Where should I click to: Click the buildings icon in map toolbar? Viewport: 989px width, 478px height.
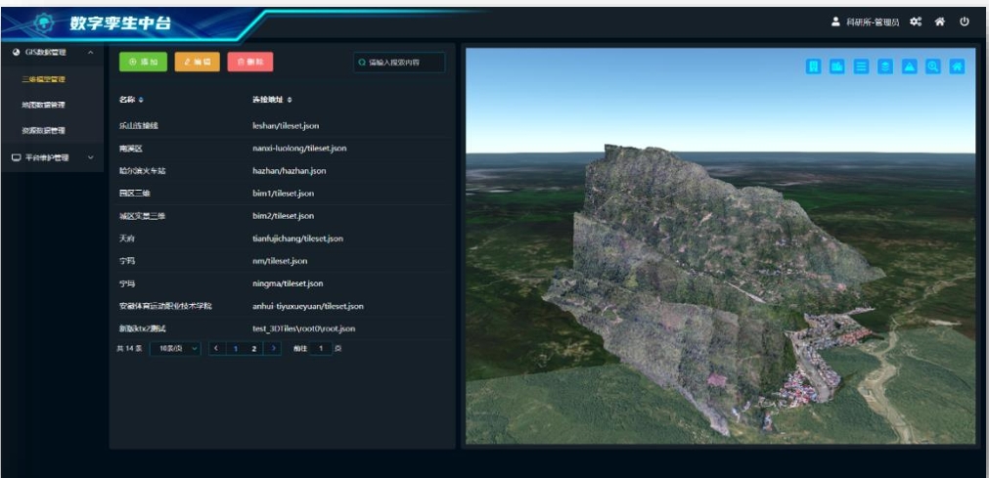[x=837, y=66]
